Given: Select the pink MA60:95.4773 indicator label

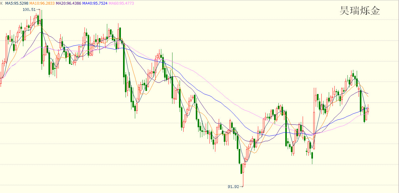Looking at the screenshot, I should click(x=121, y=3).
